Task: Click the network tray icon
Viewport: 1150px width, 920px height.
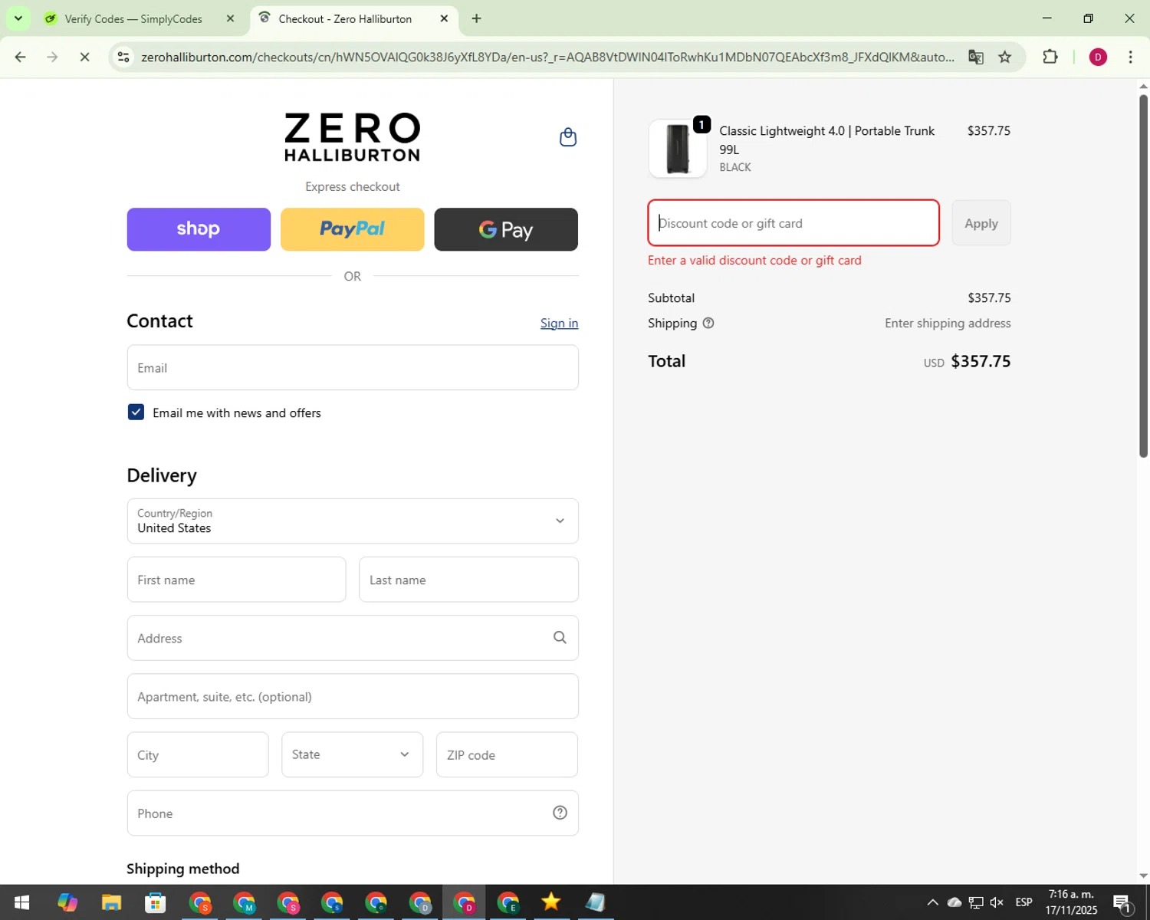Action: coord(975,902)
